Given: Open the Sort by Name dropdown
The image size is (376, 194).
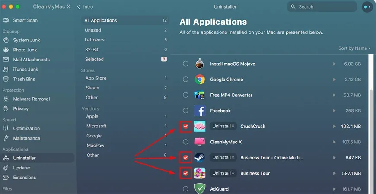Looking at the screenshot, I should pos(354,48).
